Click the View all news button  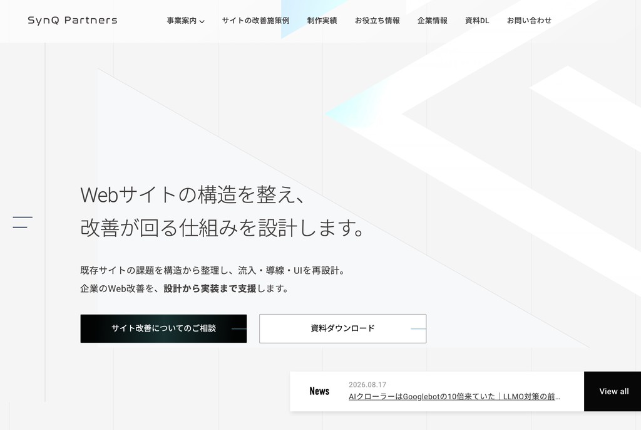pos(612,391)
